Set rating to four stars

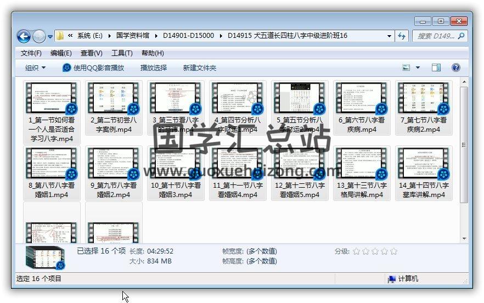click(x=384, y=251)
